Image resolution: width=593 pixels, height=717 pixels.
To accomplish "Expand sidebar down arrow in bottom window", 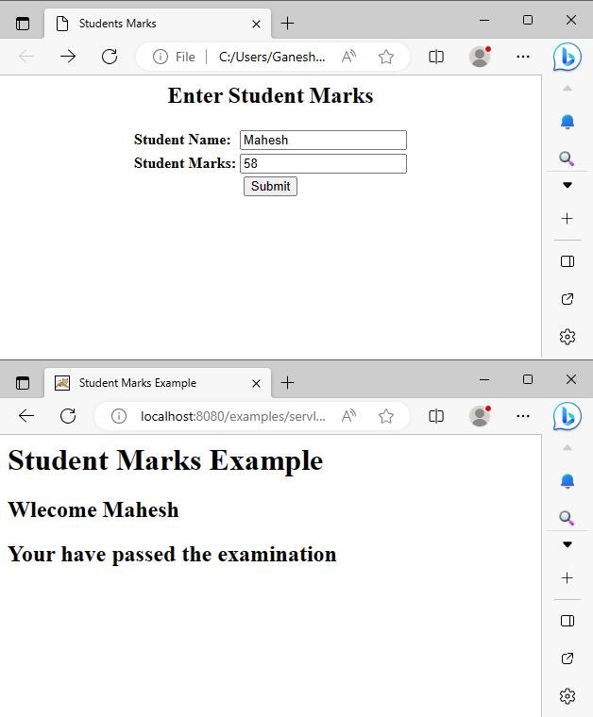I will (568, 544).
